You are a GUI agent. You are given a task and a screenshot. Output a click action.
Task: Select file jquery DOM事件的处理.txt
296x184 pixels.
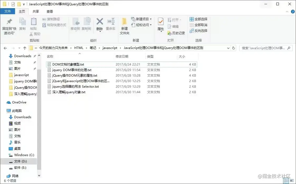click(x=122, y=70)
